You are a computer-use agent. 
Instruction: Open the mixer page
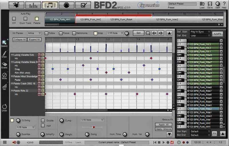point(33,5)
